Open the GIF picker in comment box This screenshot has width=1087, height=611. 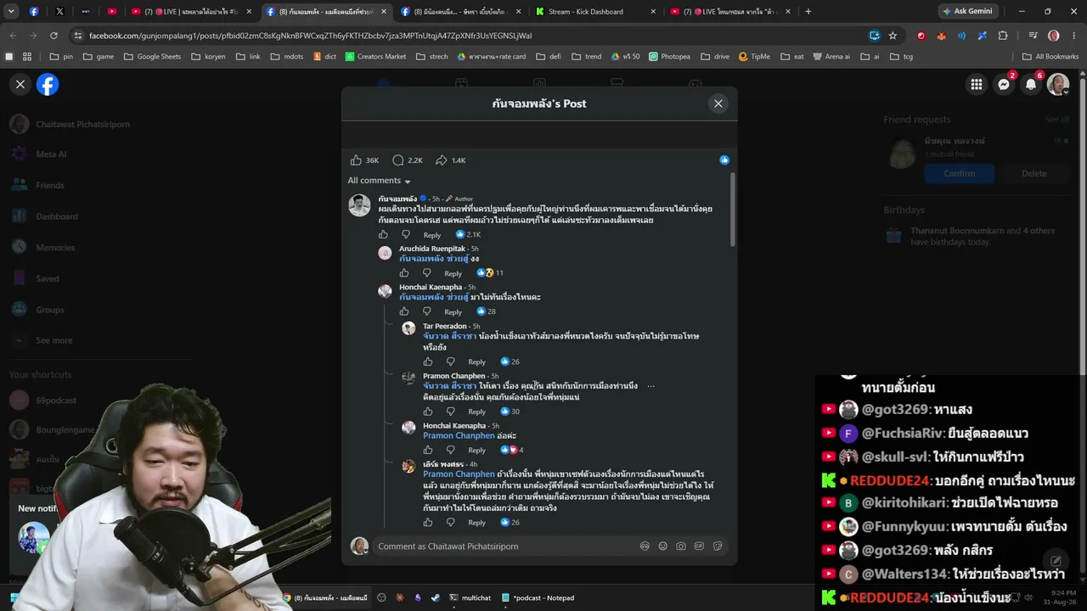pyautogui.click(x=699, y=547)
